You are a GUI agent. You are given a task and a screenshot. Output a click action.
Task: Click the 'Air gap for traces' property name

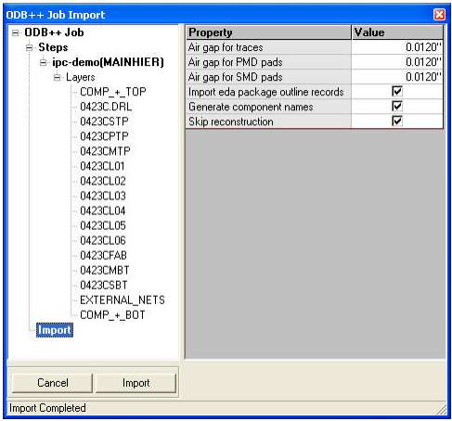pos(226,47)
